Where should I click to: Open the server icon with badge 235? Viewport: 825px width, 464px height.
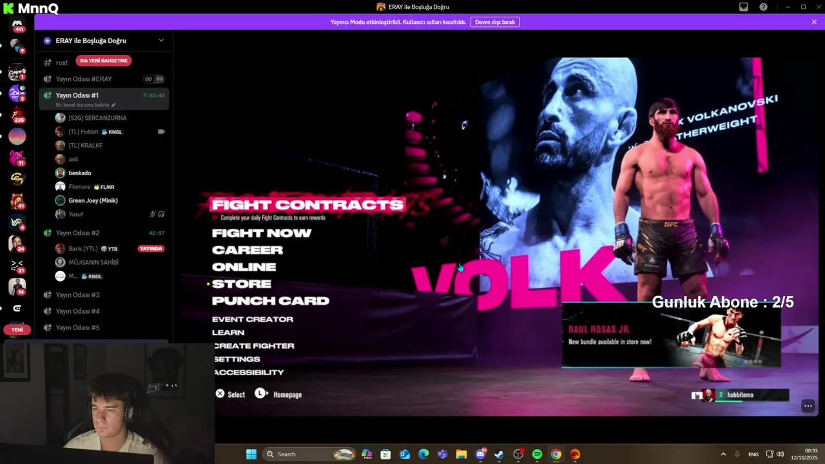click(17, 115)
